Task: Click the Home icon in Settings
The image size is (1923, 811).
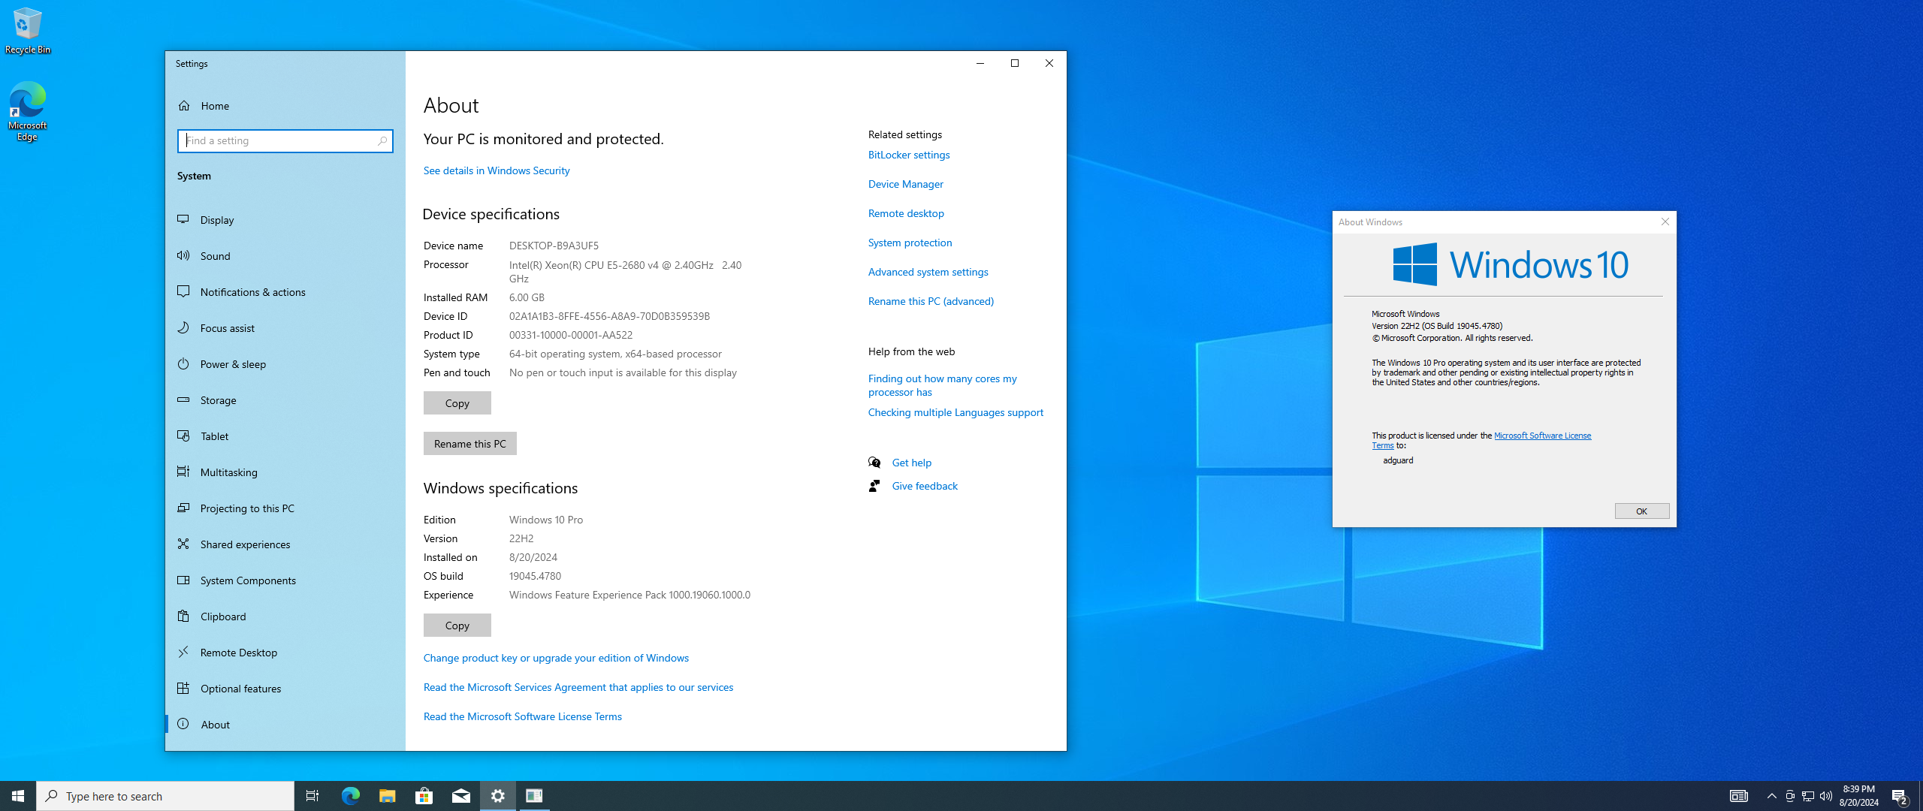Action: coord(184,106)
